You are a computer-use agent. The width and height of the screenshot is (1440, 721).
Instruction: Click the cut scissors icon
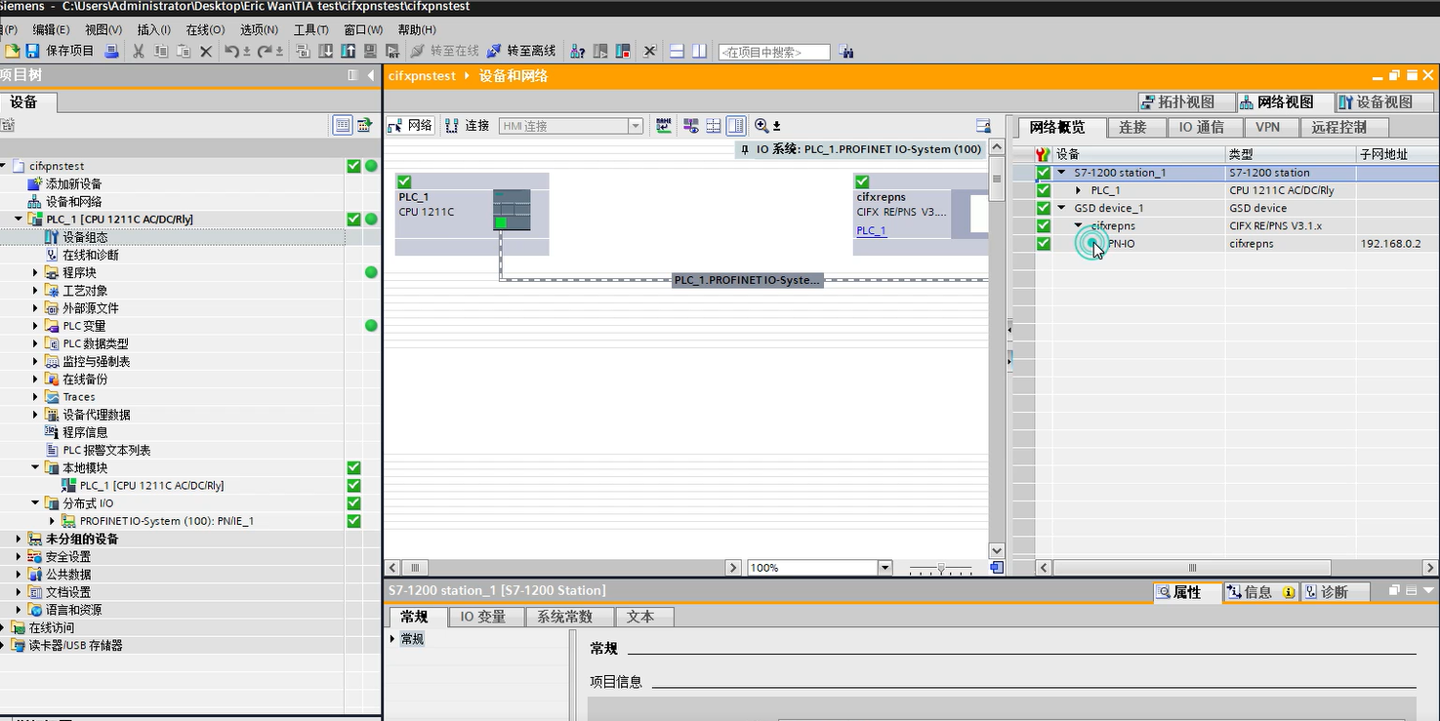coord(139,51)
